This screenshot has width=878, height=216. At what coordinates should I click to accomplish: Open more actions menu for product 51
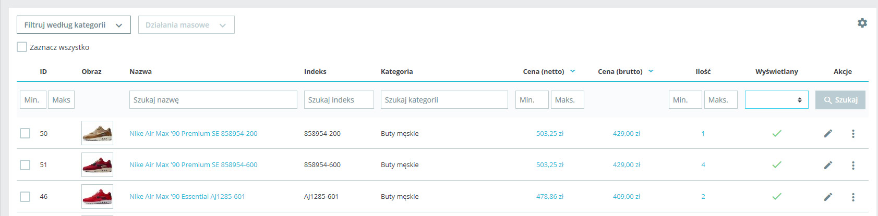point(853,165)
